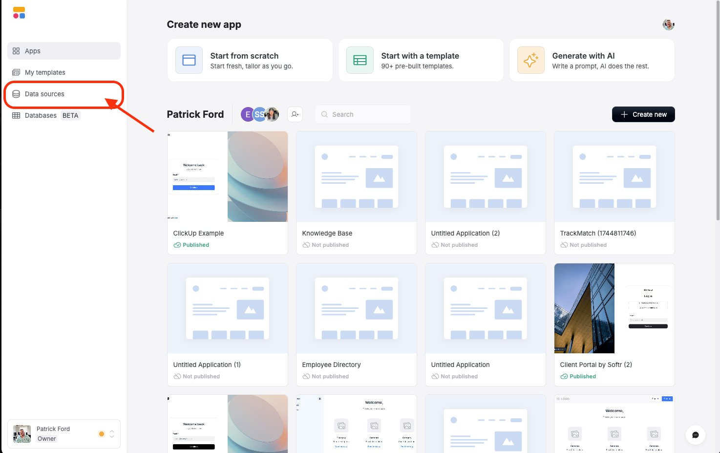The width and height of the screenshot is (720, 453).
Task: Choose Start with a template
Action: pyautogui.click(x=421, y=60)
